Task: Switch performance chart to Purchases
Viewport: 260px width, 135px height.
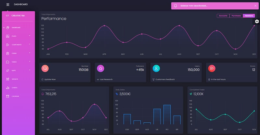Action: point(236,16)
